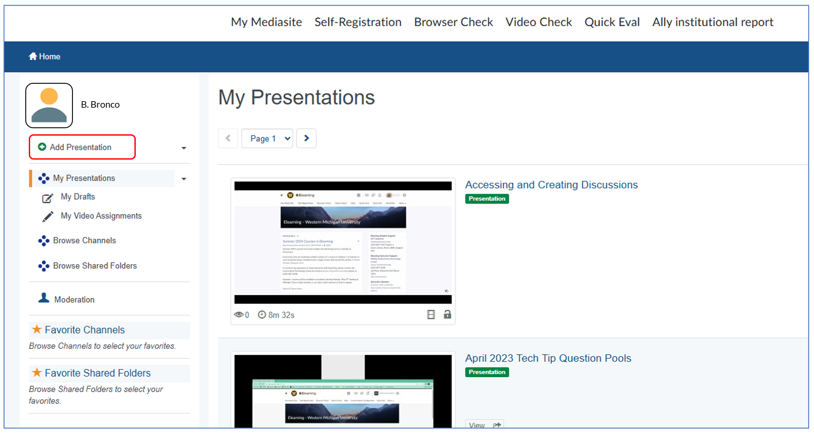This screenshot has width=814, height=433.
Task: Click Presentation badge under Accessing and Creating Discussions
Action: click(x=487, y=199)
